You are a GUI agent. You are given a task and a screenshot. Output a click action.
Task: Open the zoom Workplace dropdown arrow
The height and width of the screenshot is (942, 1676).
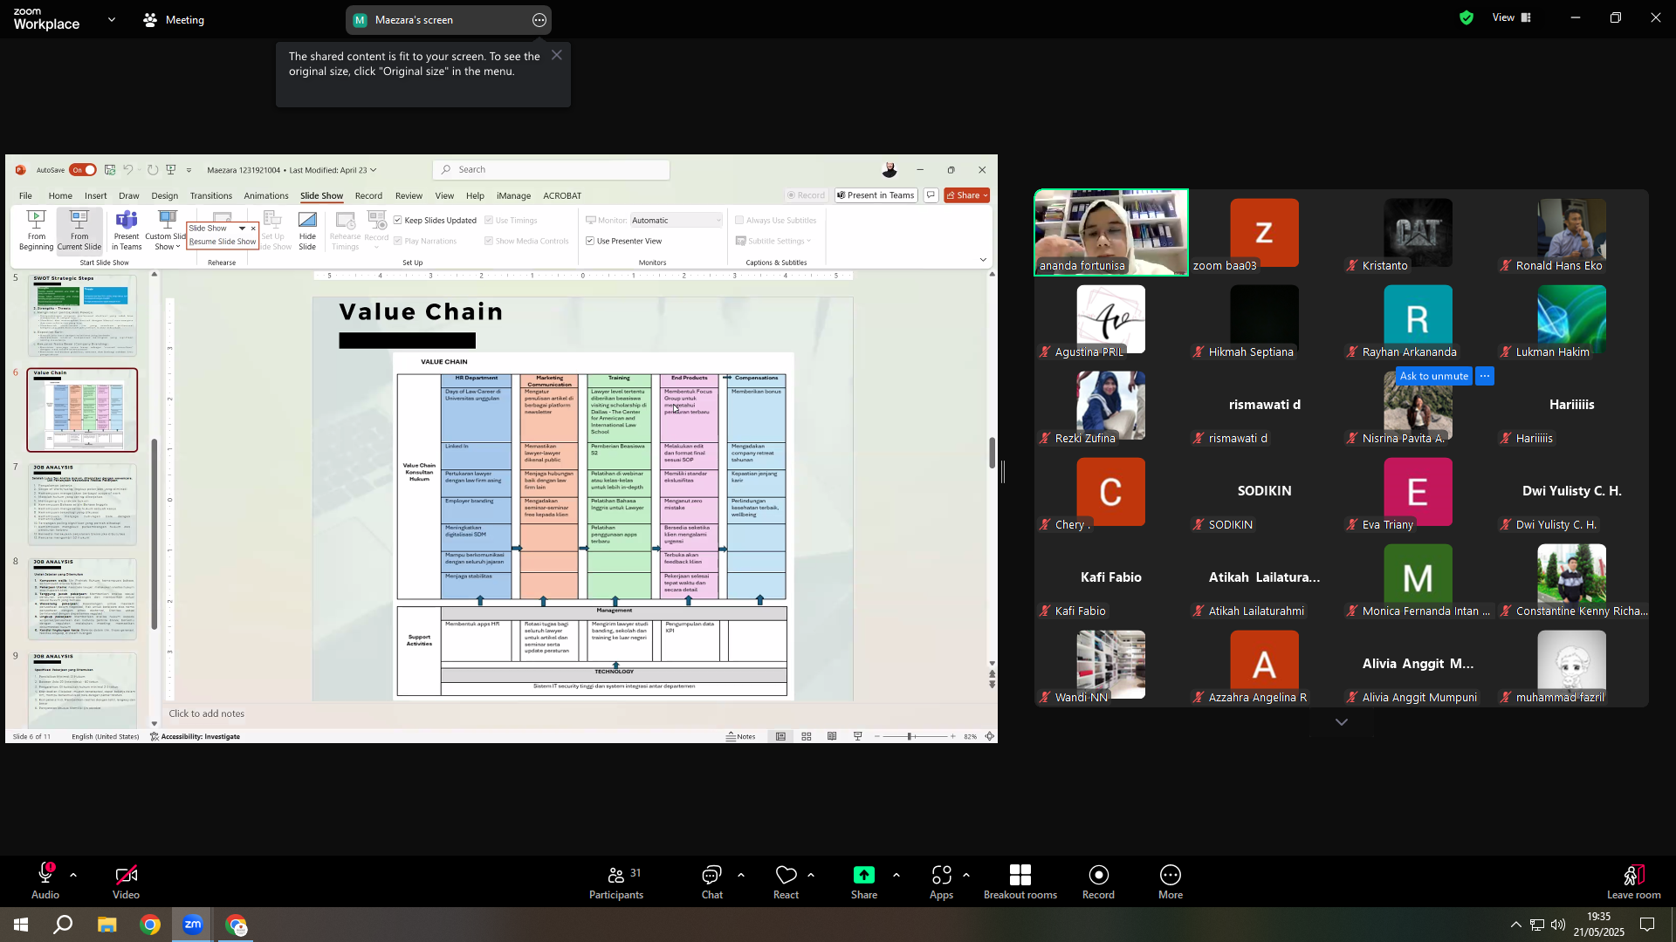pyautogui.click(x=111, y=19)
